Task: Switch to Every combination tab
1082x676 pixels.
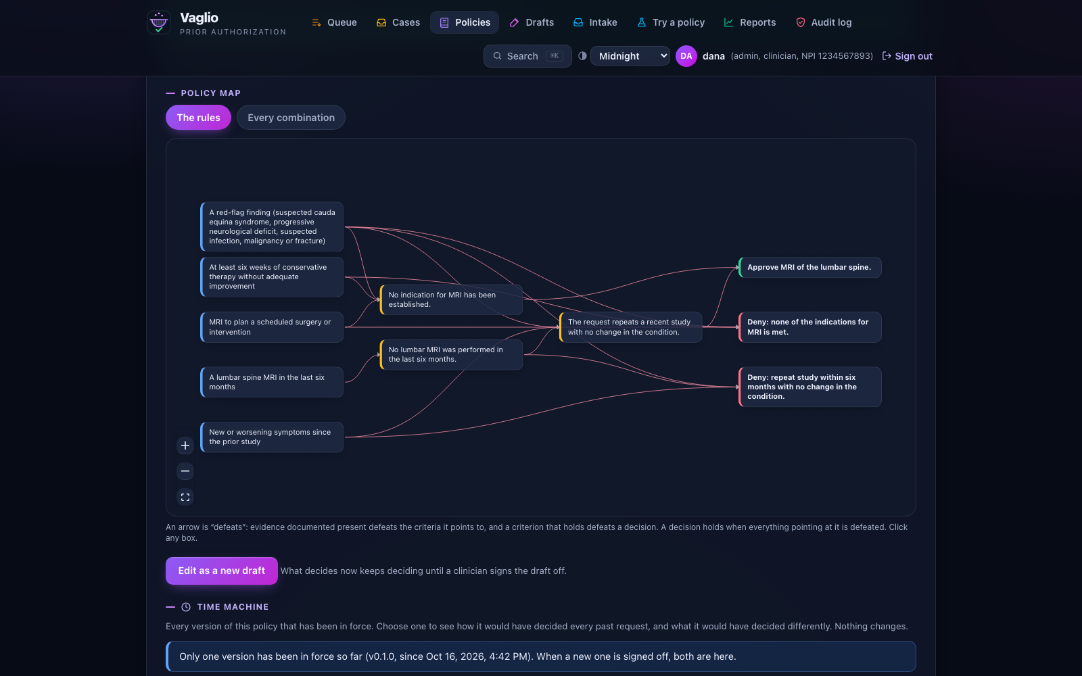Action: [x=291, y=118]
